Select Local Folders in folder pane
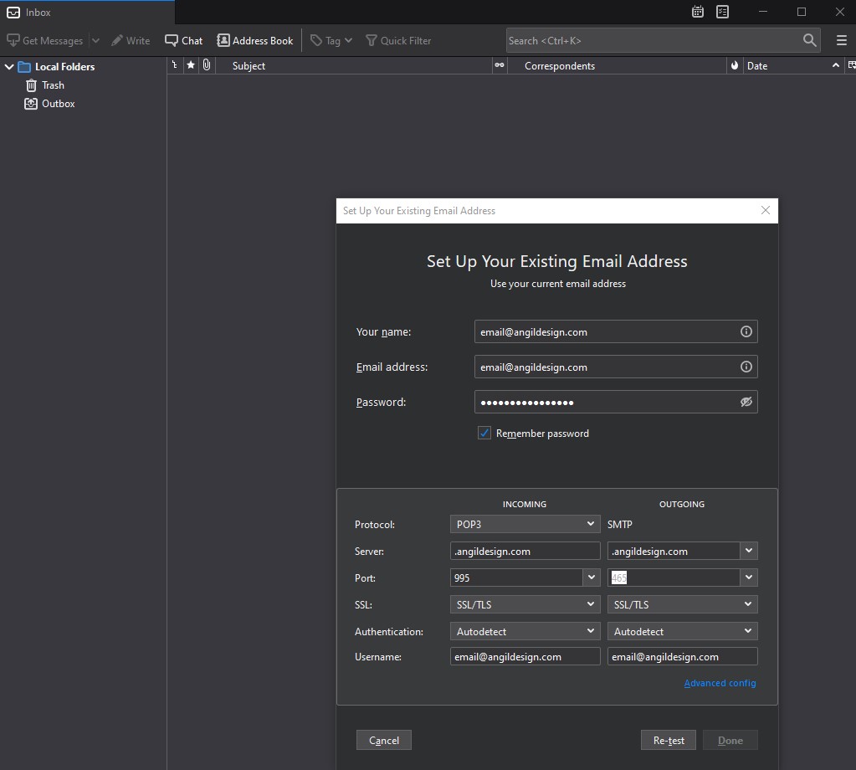The image size is (856, 770). (x=65, y=67)
